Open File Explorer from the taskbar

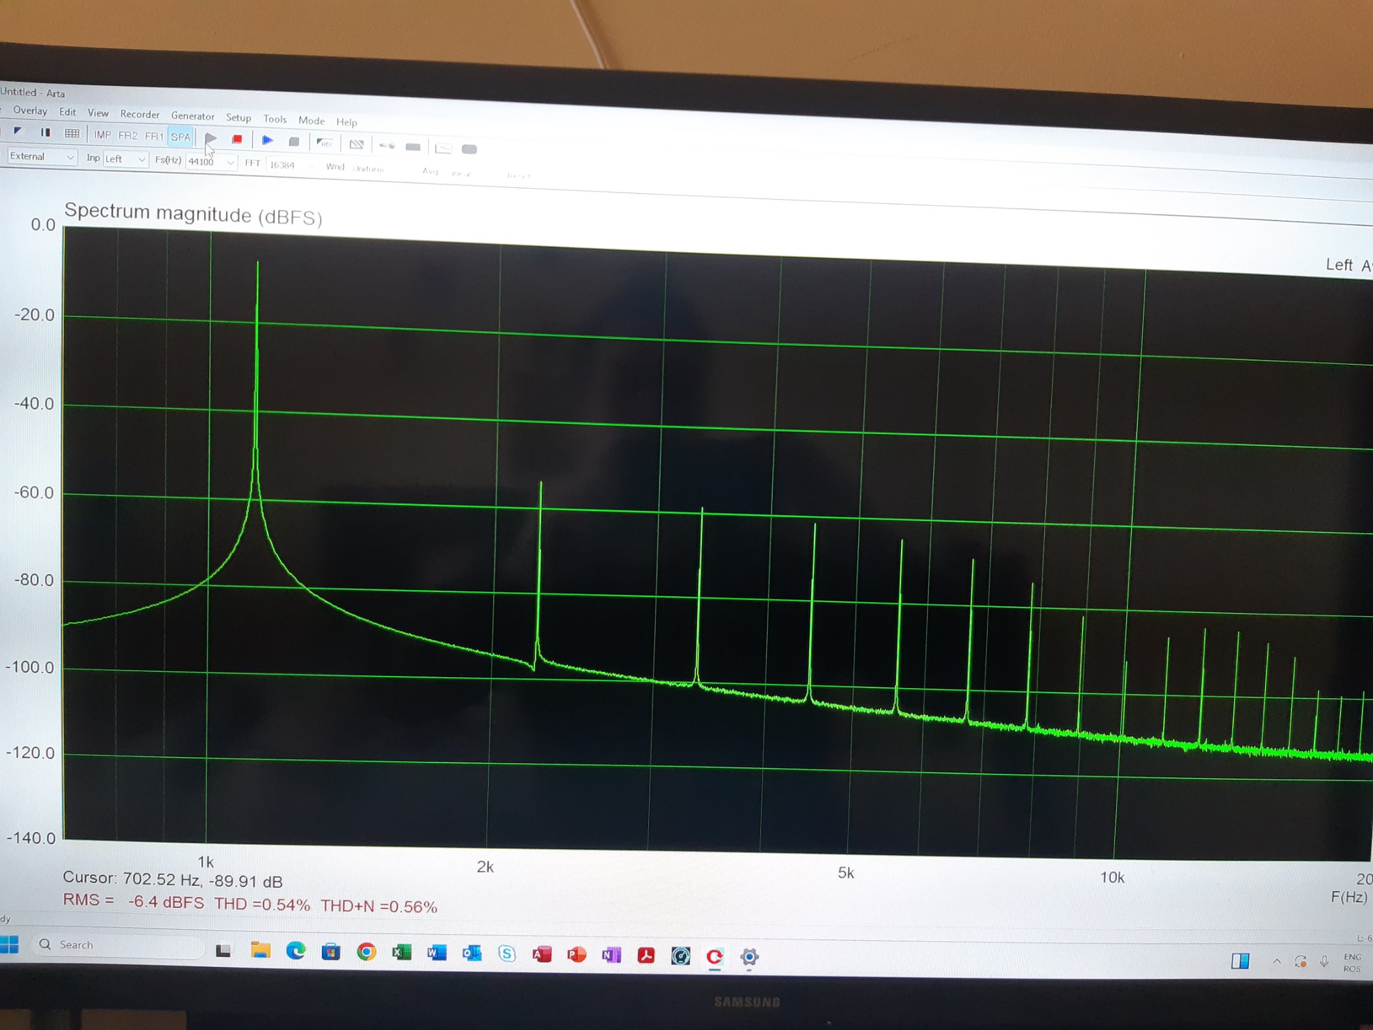pos(260,950)
